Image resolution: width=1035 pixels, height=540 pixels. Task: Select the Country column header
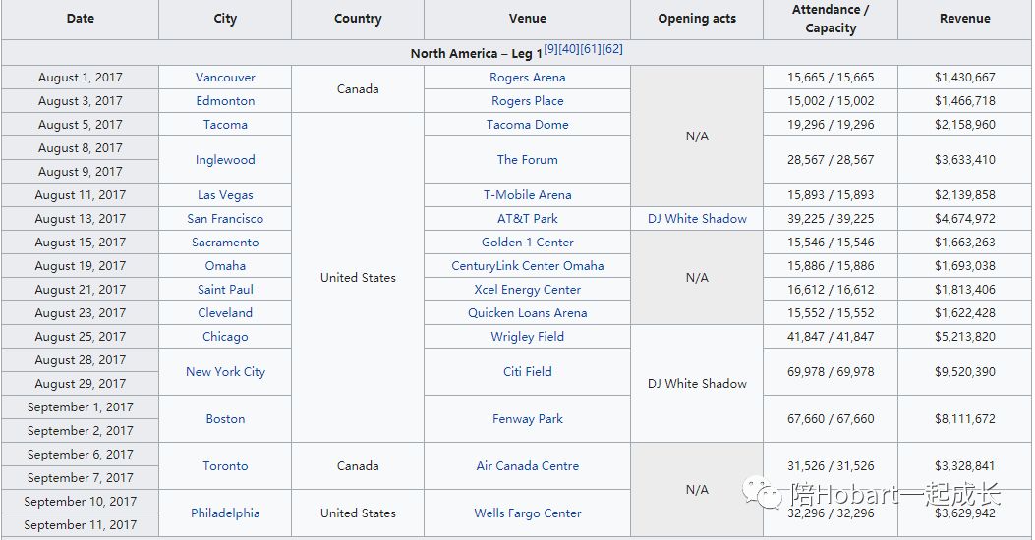tap(358, 19)
